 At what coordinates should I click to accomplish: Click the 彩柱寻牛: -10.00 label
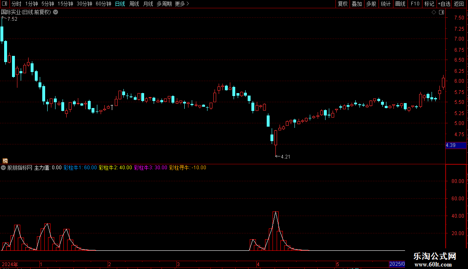(188, 168)
